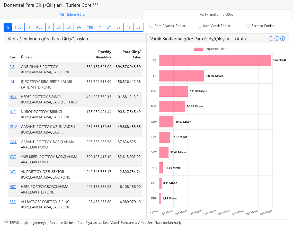Image resolution: width=293 pixels, height=229 pixels.
Task: Choose the YBB period button
Action: tap(90, 27)
